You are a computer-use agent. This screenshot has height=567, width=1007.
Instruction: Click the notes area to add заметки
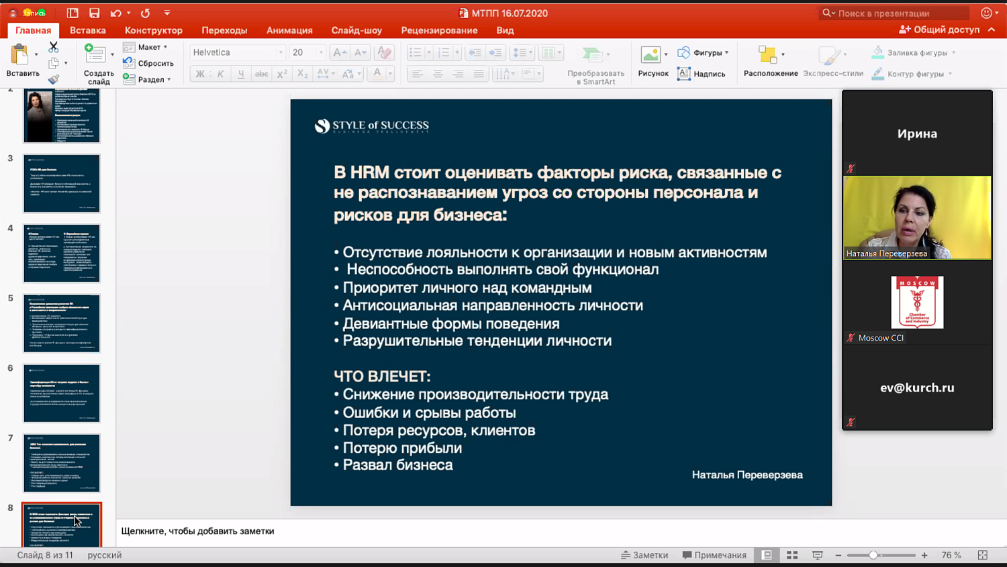point(561,531)
